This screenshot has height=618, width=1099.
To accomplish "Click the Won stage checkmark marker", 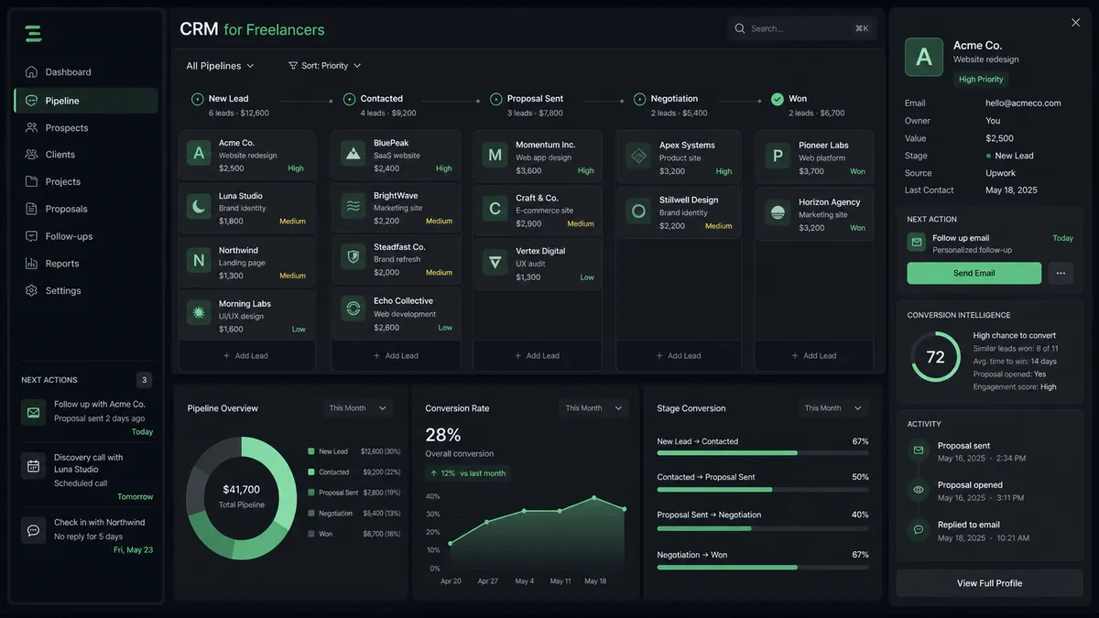I will 778,99.
